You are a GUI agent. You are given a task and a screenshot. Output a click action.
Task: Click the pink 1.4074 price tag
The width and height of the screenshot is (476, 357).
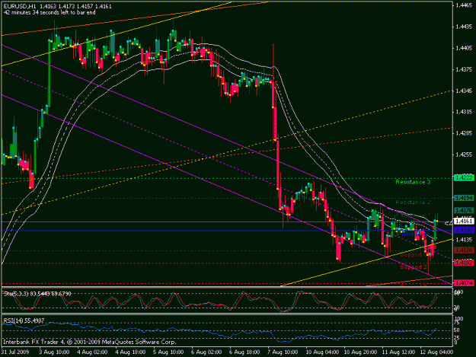(464, 283)
